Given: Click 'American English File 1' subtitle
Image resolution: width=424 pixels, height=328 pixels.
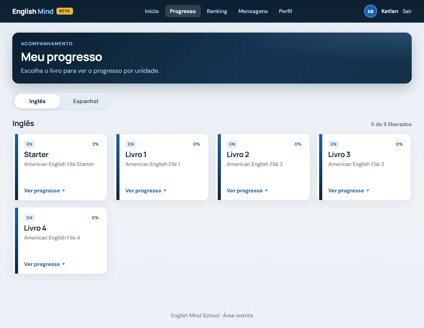Looking at the screenshot, I should pyautogui.click(x=153, y=164).
